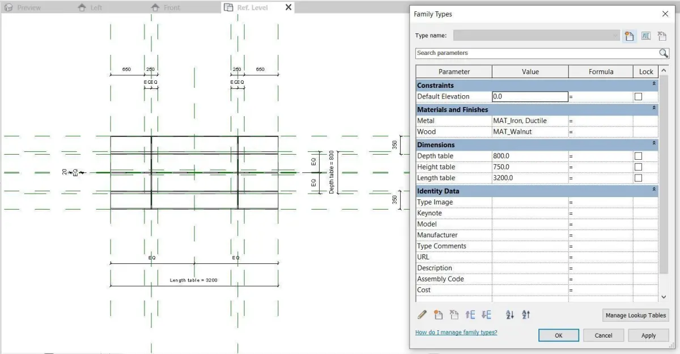Select the Ref. Level view tab
Screen dimensions: 680x354
click(x=252, y=7)
